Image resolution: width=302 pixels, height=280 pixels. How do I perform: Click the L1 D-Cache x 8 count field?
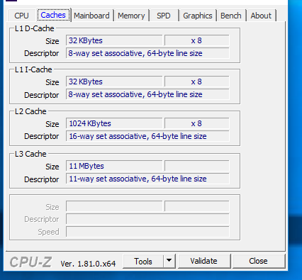tap(196, 40)
